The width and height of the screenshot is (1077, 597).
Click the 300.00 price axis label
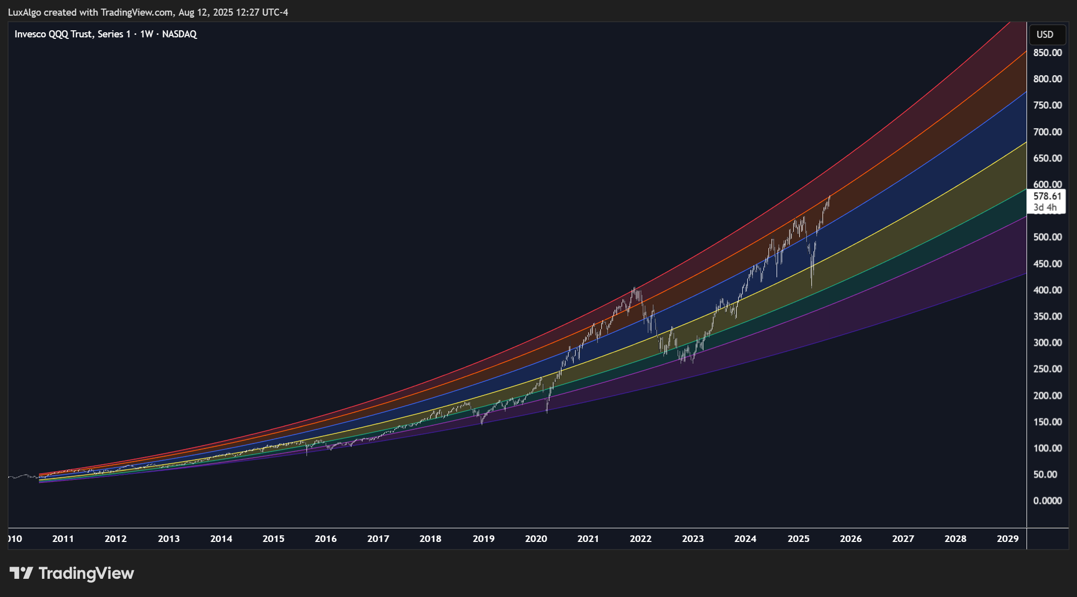pos(1047,342)
